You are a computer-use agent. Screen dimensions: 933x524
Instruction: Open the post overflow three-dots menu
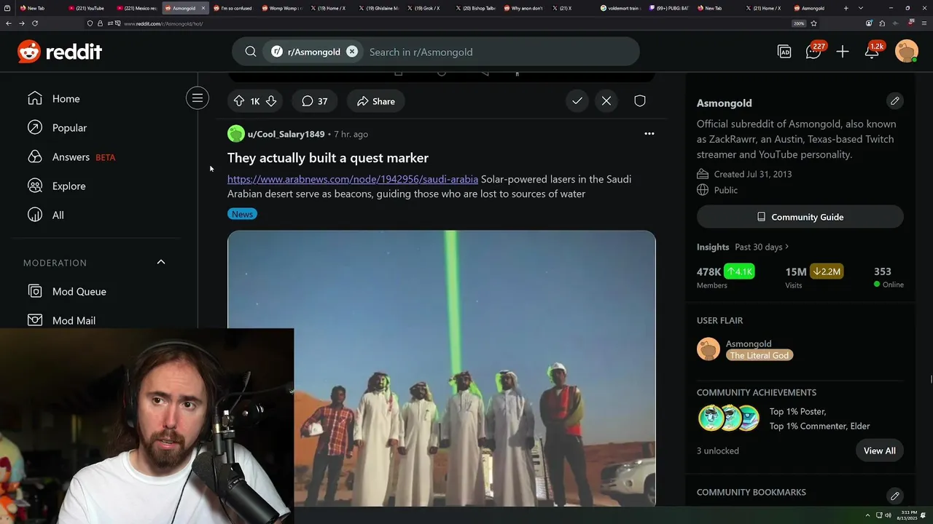(x=649, y=134)
